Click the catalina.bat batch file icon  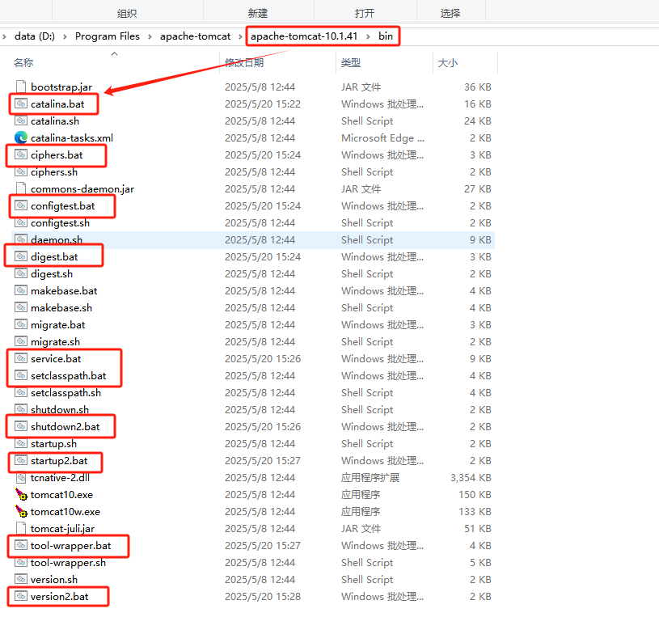(x=21, y=104)
